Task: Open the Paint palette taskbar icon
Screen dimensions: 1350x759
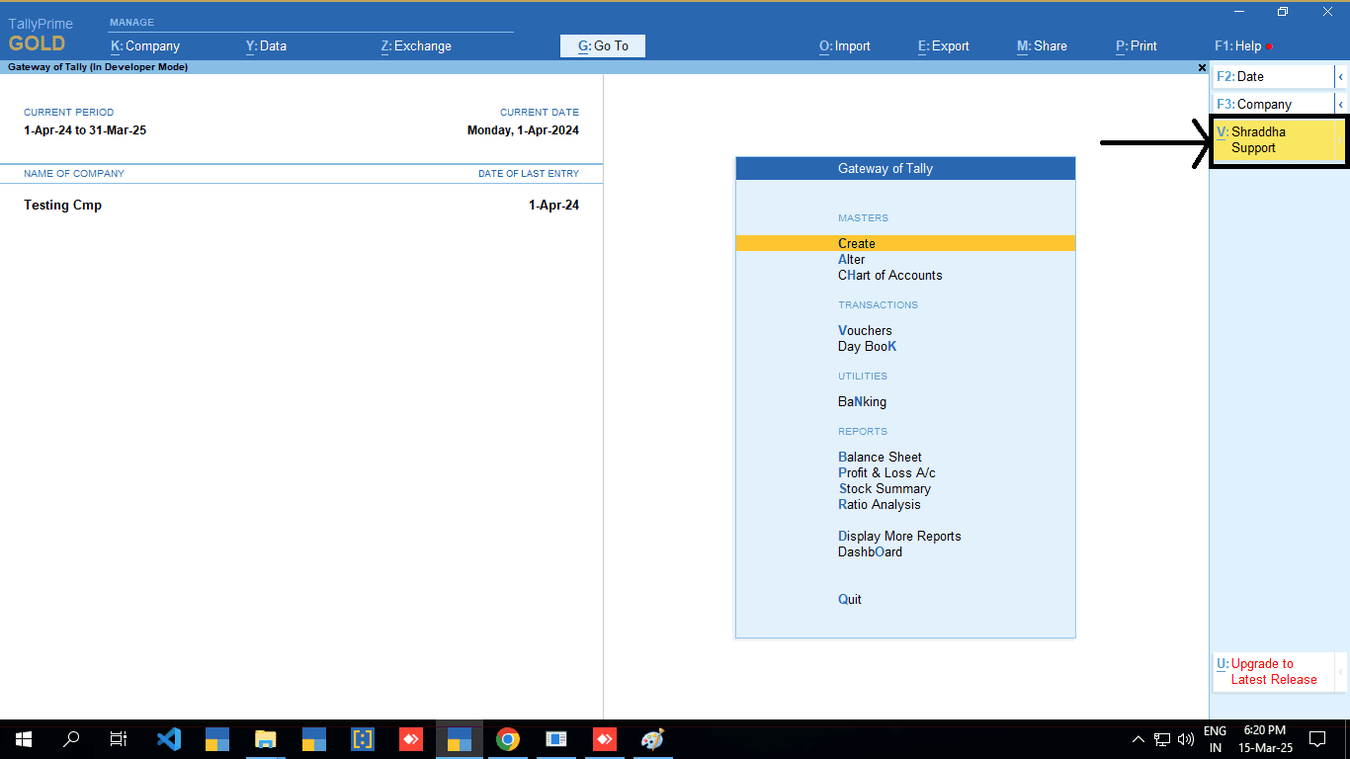Action: pyautogui.click(x=652, y=738)
